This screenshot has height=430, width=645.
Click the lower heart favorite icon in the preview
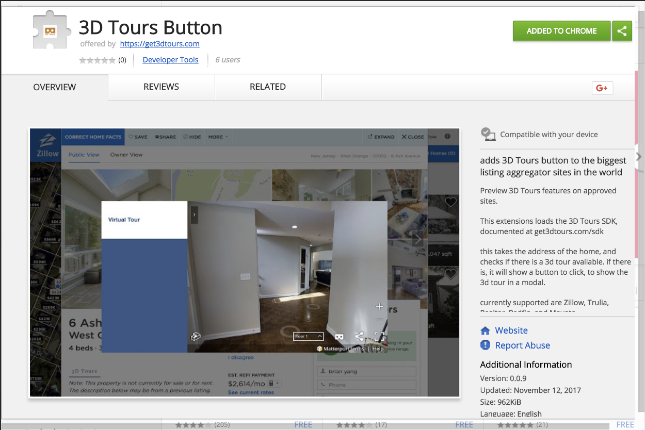[450, 274]
